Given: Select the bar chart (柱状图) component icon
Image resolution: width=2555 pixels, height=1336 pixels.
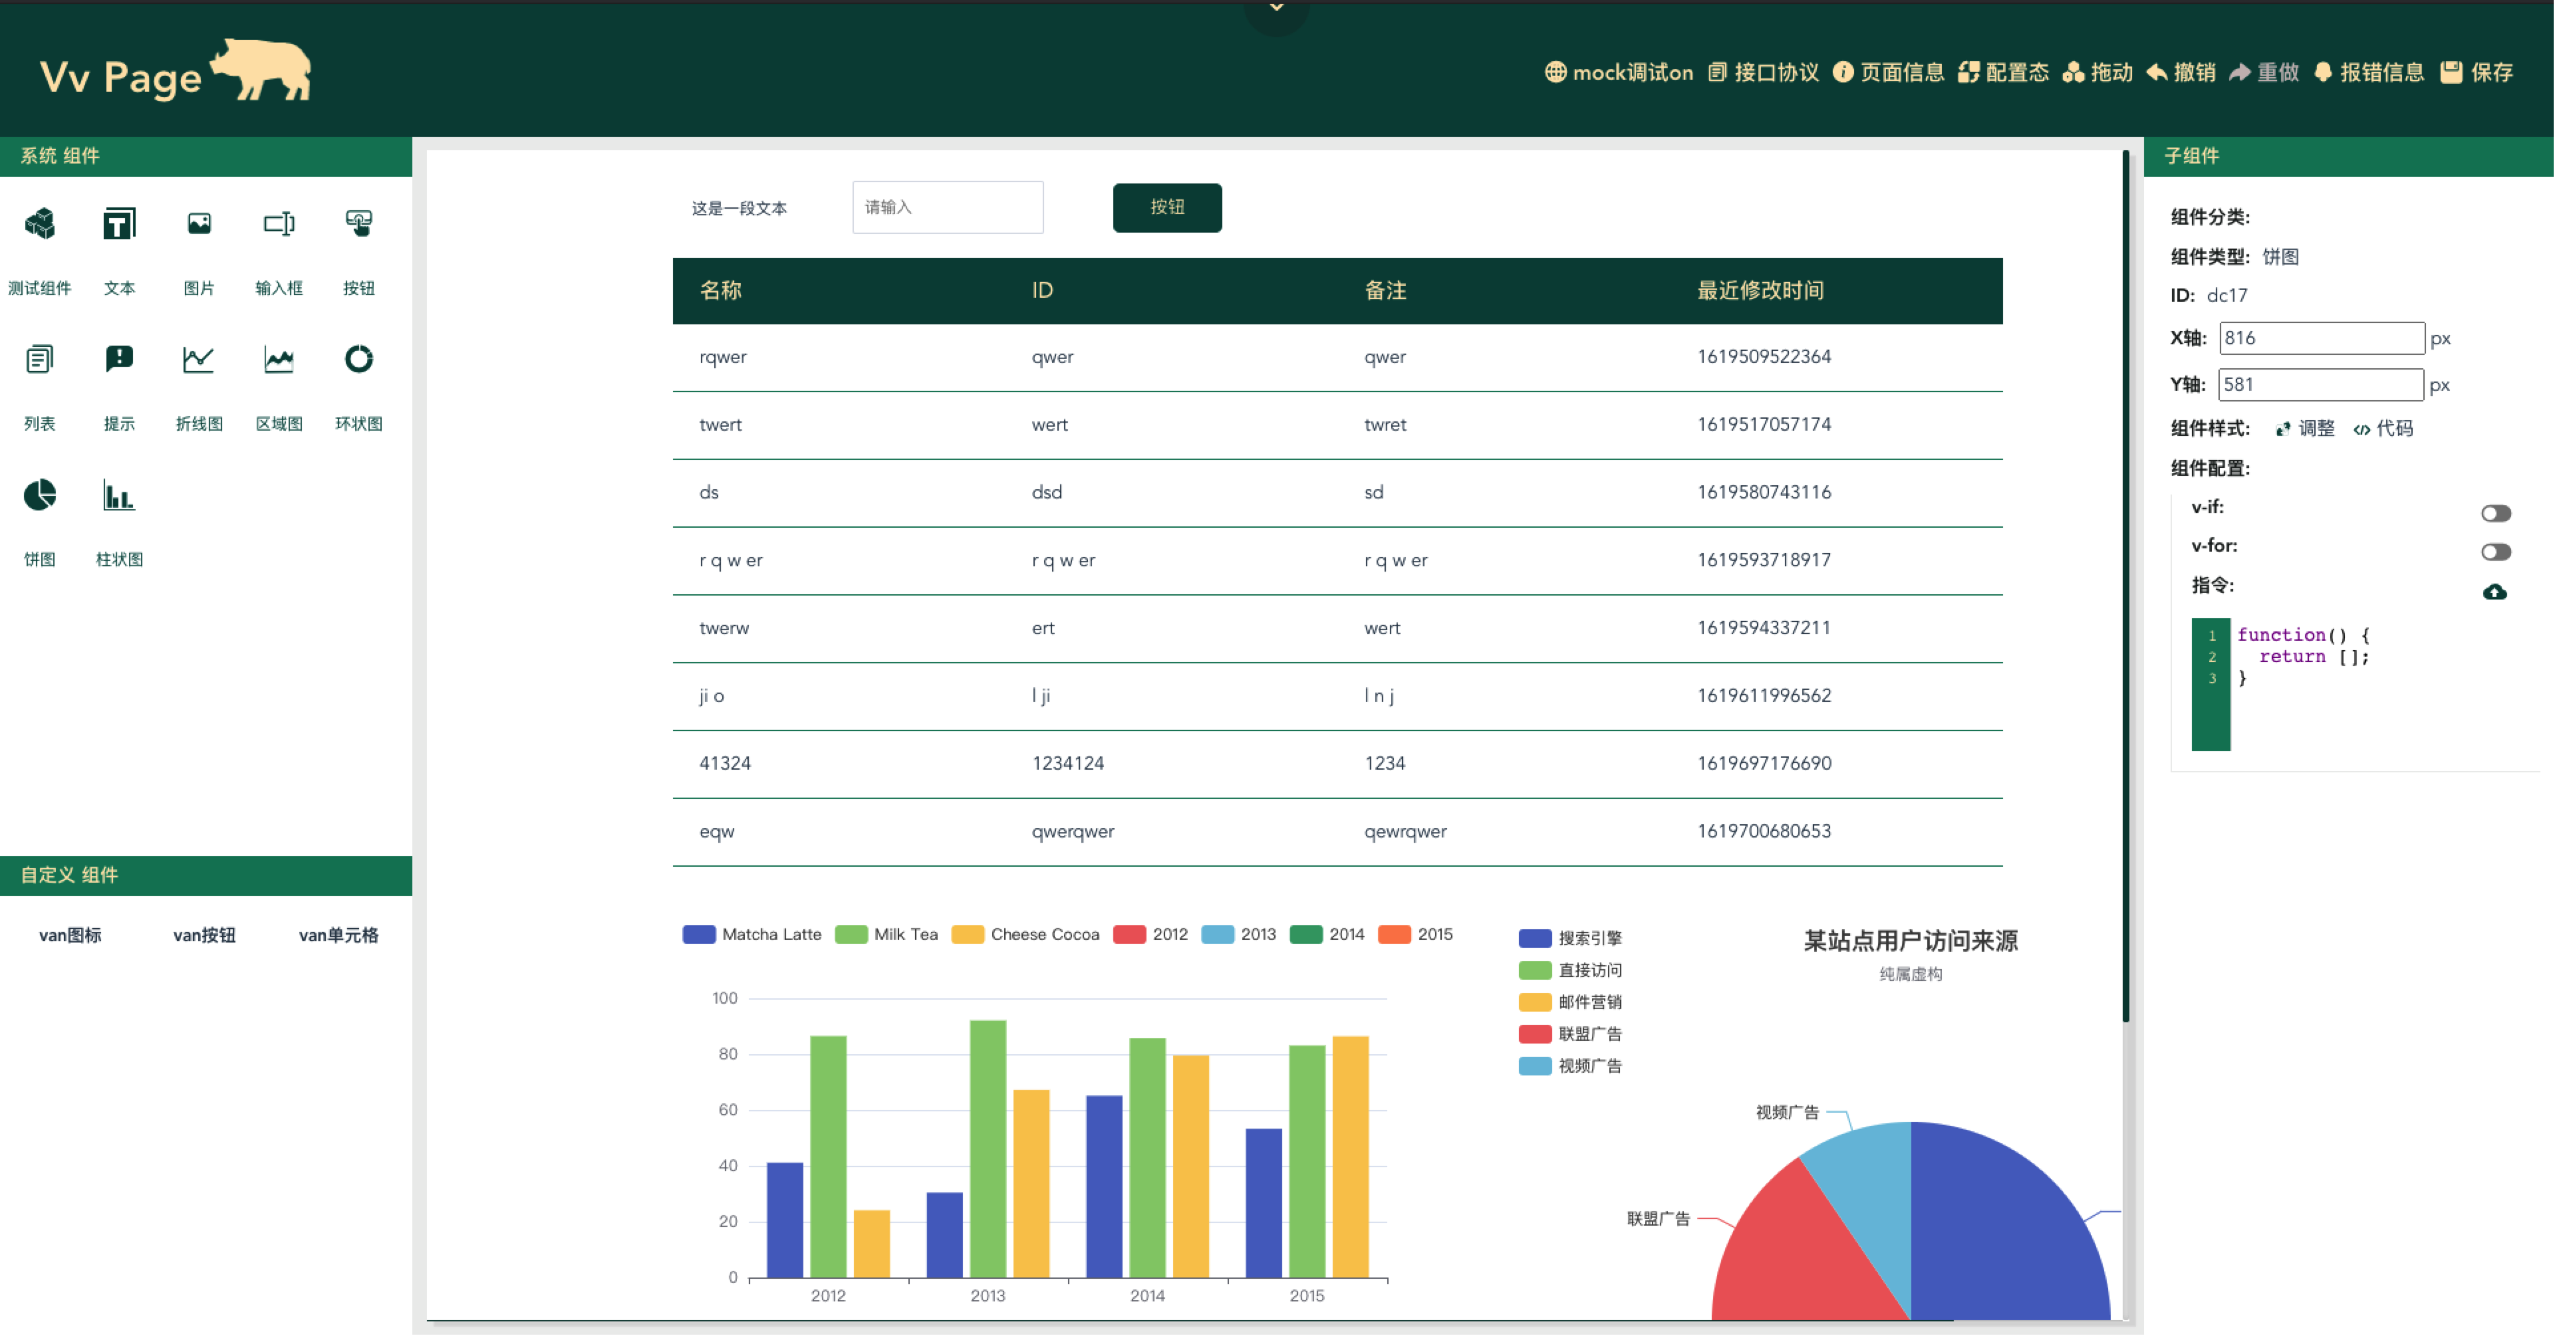Looking at the screenshot, I should [119, 495].
